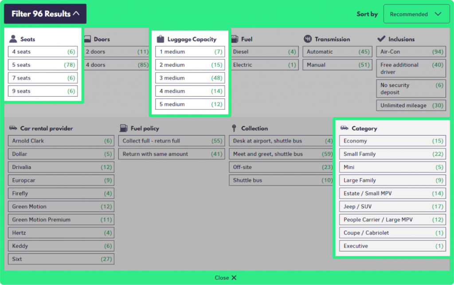
Task: Choose Collect full - return full policy
Action: tap(171, 141)
